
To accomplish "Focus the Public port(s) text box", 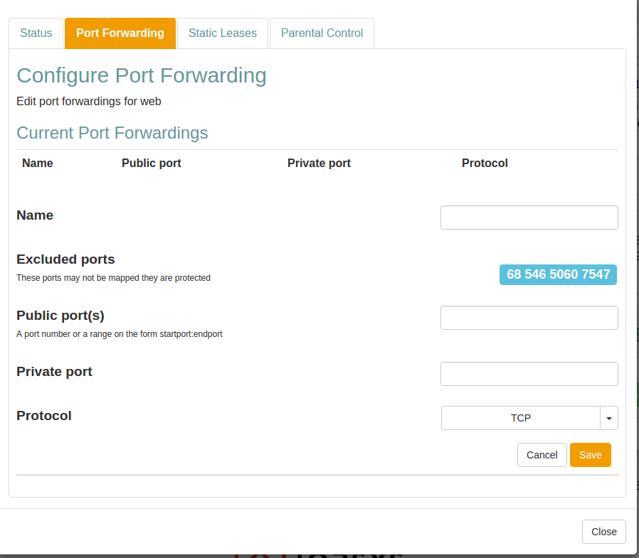I will [529, 318].
